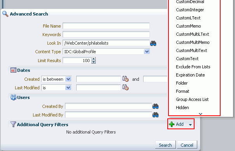
Task: Choose Expiration Date filter
Action: pos(190,75)
